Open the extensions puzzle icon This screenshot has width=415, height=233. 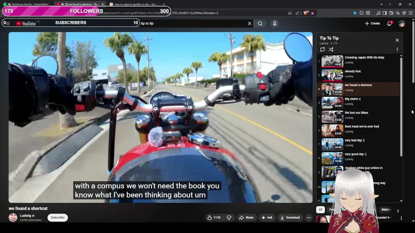pyautogui.click(x=361, y=13)
